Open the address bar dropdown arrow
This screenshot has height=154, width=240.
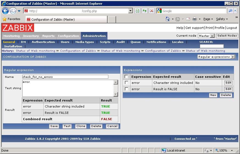(130, 11)
